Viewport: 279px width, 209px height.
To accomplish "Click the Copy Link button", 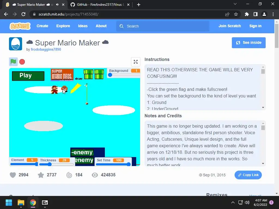I will tap(248, 175).
